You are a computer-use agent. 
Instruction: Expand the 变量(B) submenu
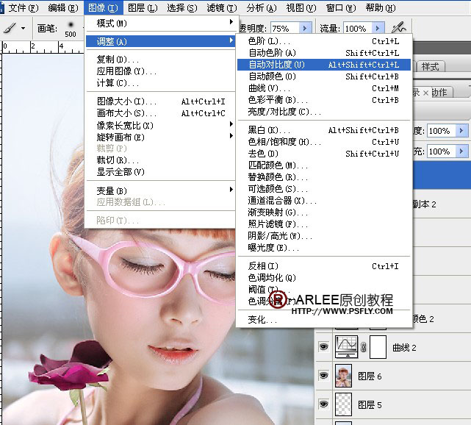point(160,190)
